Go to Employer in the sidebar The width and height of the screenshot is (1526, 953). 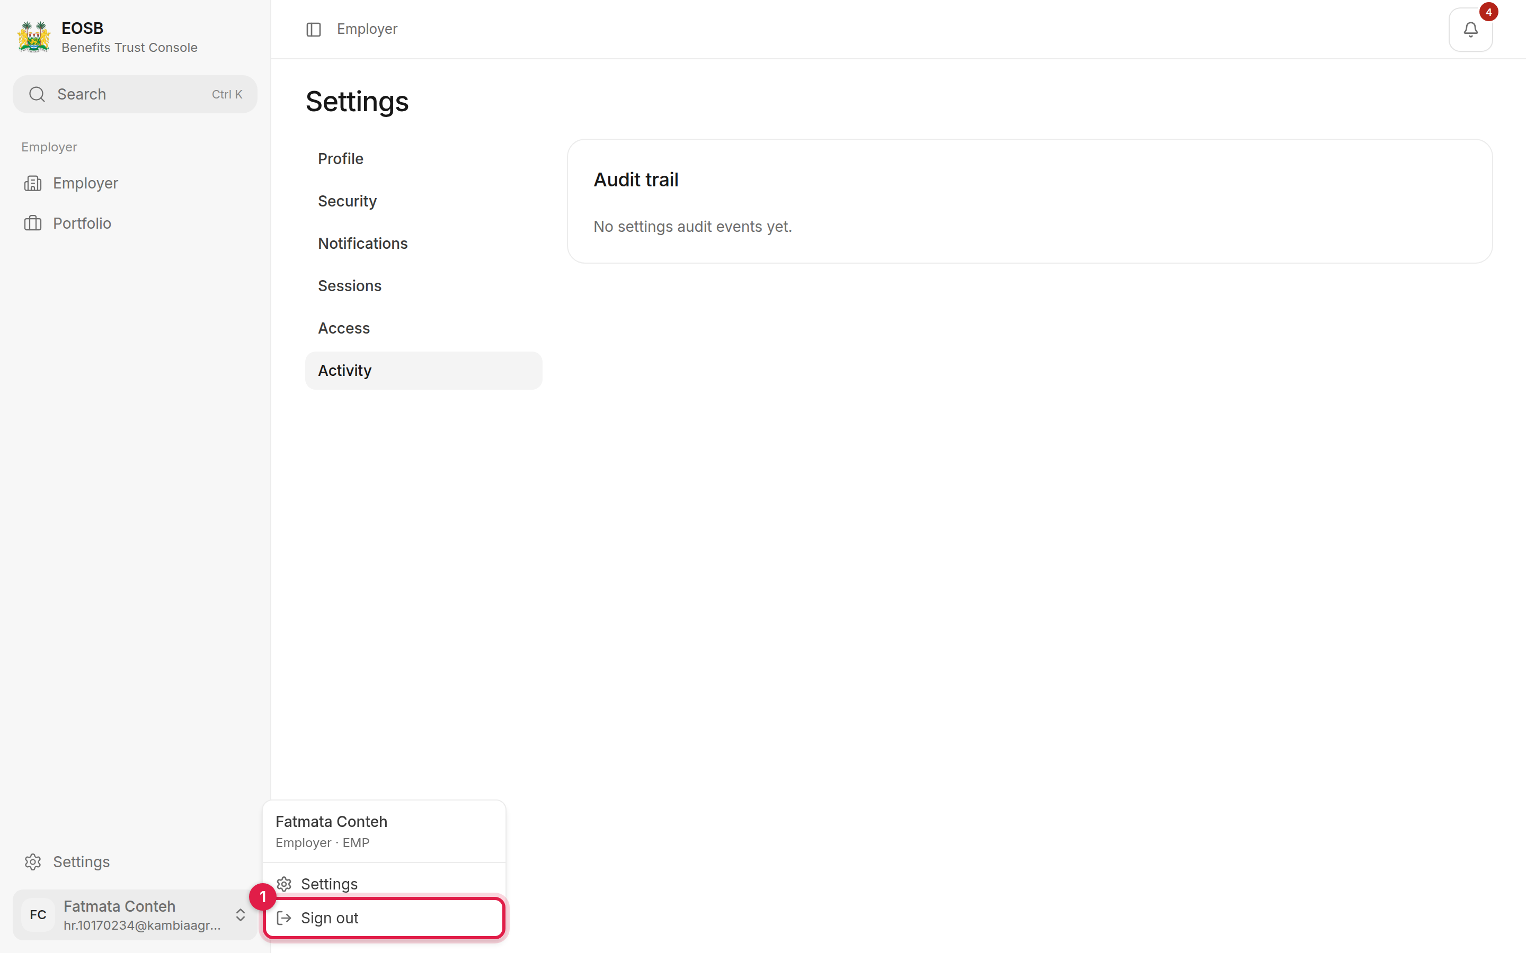[134, 183]
